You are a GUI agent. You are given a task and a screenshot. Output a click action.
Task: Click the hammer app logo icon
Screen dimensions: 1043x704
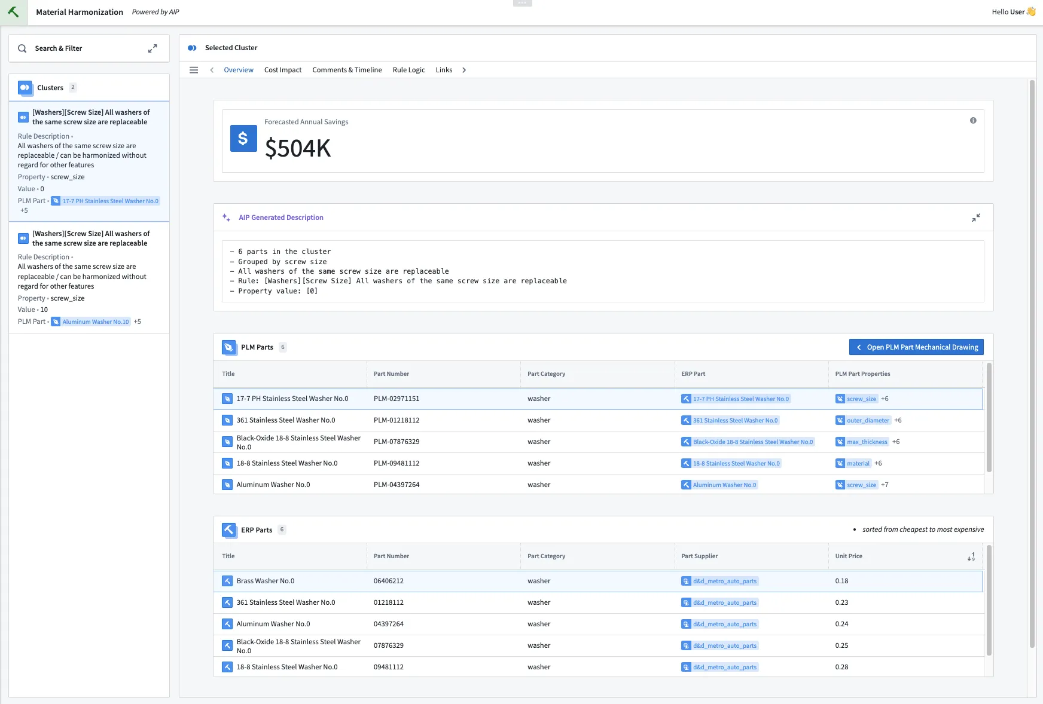point(13,12)
